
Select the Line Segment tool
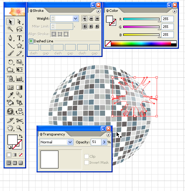pos(10,46)
